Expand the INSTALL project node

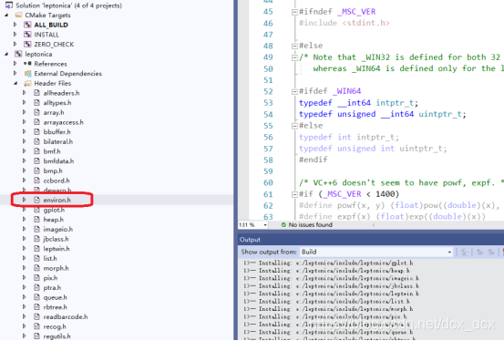point(15,34)
